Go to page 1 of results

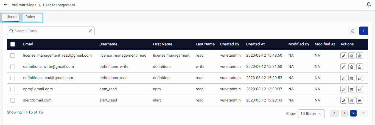tap(344, 113)
